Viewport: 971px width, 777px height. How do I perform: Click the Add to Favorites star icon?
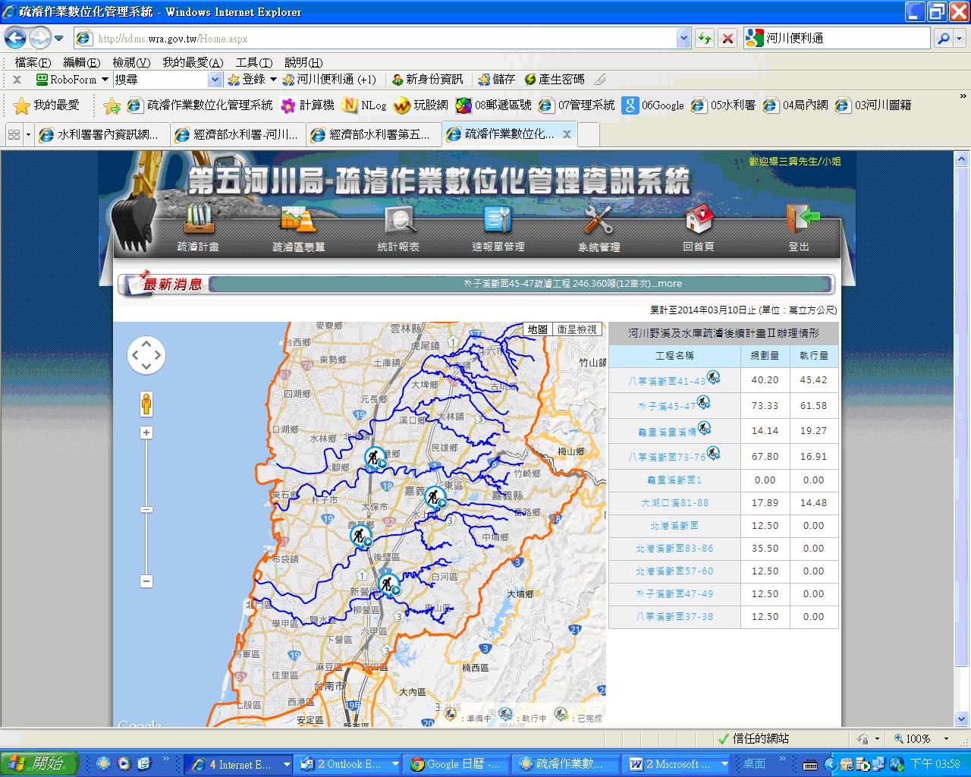tap(112, 105)
